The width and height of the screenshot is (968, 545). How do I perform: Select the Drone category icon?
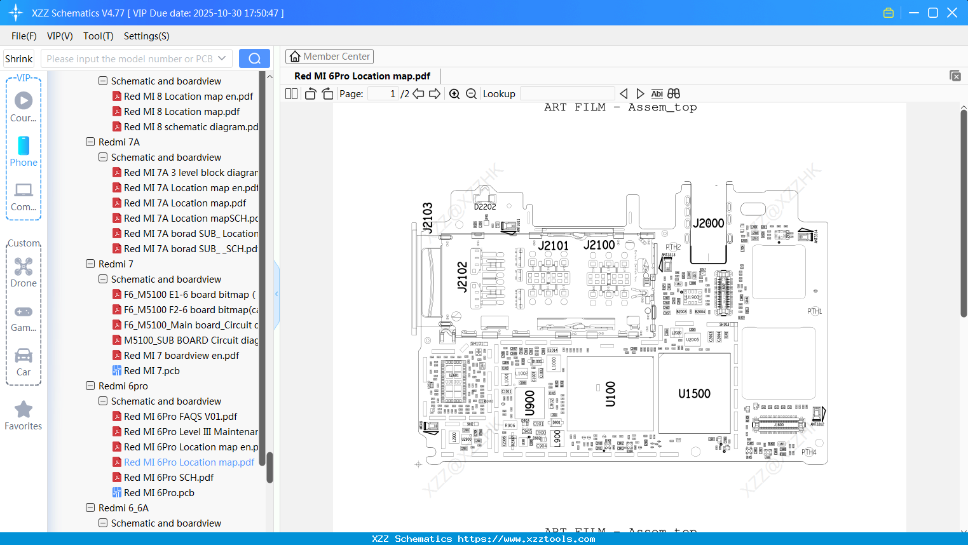click(23, 272)
